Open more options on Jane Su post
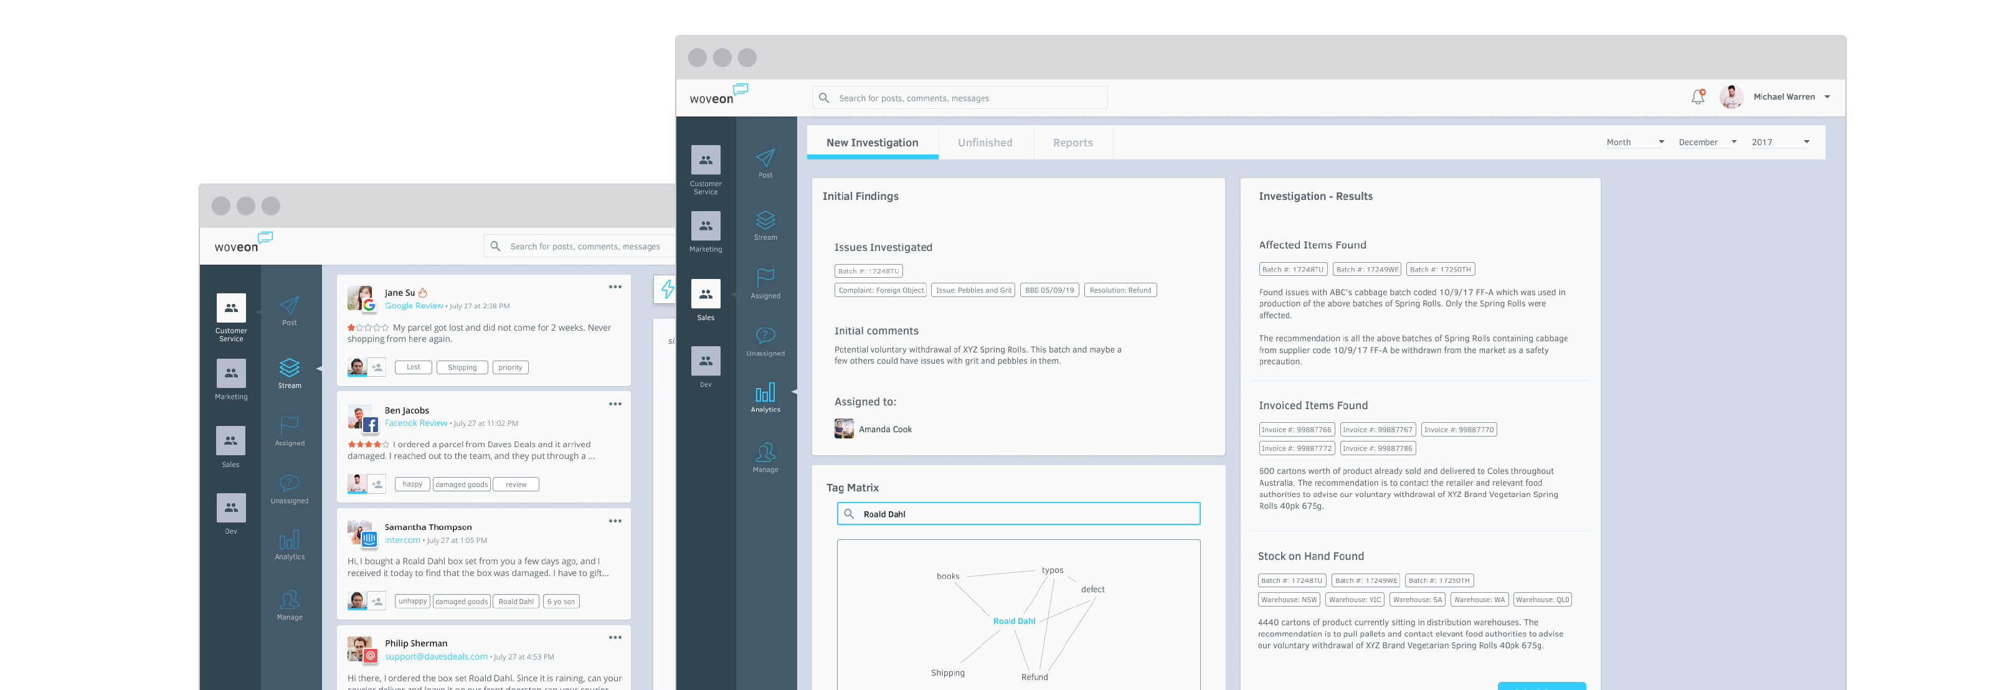 click(x=615, y=287)
